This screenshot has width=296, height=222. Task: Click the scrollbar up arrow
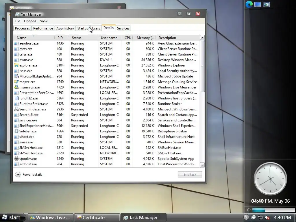[202, 38]
